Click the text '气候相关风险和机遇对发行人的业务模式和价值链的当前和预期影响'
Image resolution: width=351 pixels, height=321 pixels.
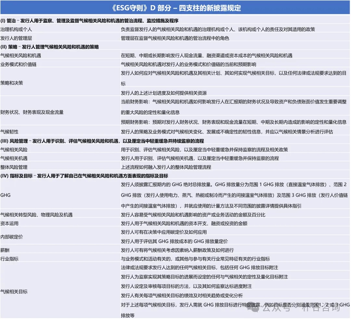click(188, 65)
